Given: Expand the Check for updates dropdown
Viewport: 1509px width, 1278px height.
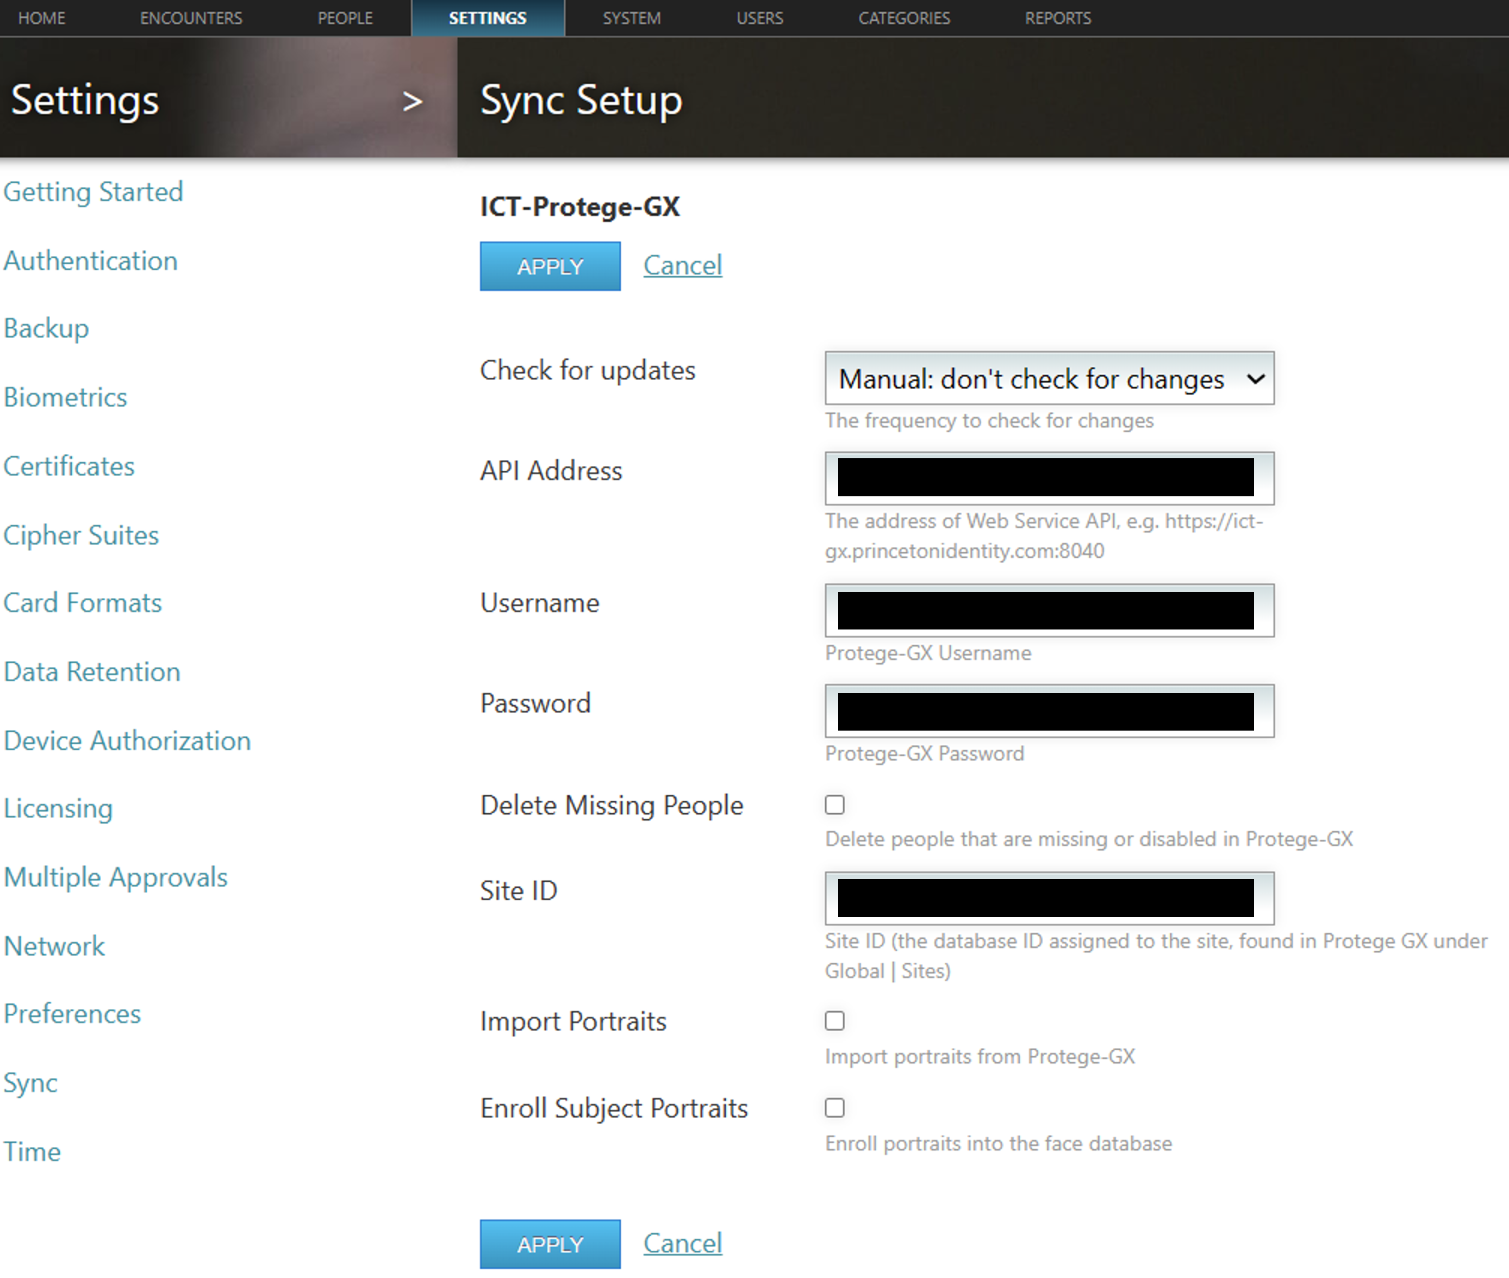Looking at the screenshot, I should click(1049, 378).
